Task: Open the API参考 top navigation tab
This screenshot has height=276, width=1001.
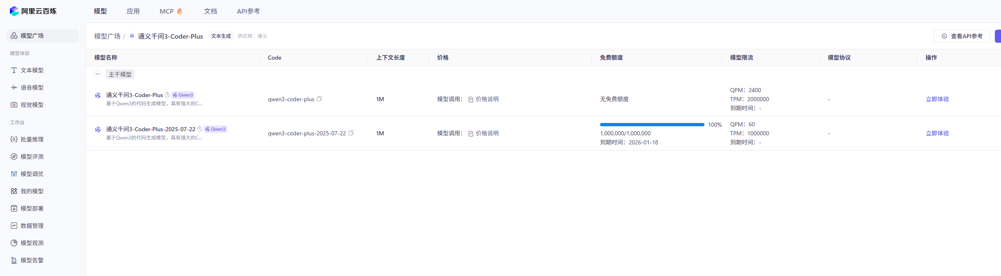Action: click(x=248, y=11)
